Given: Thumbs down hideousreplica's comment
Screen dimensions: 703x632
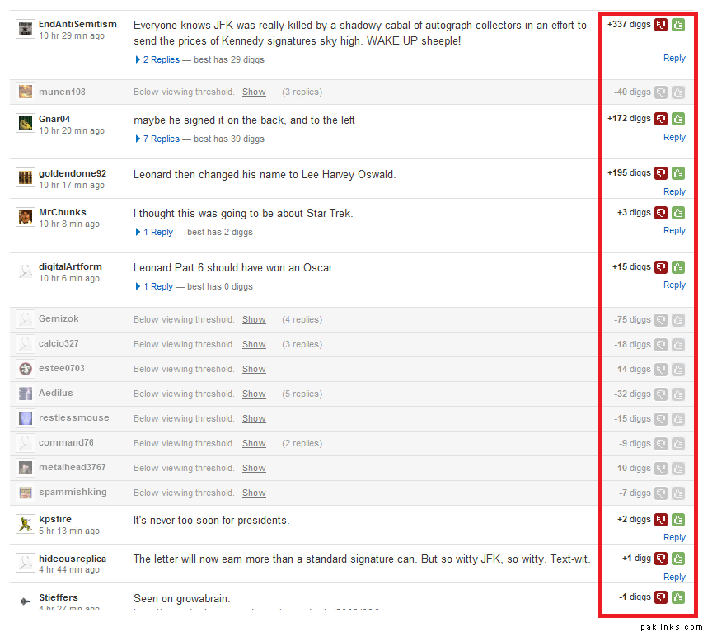Looking at the screenshot, I should pyautogui.click(x=661, y=559).
